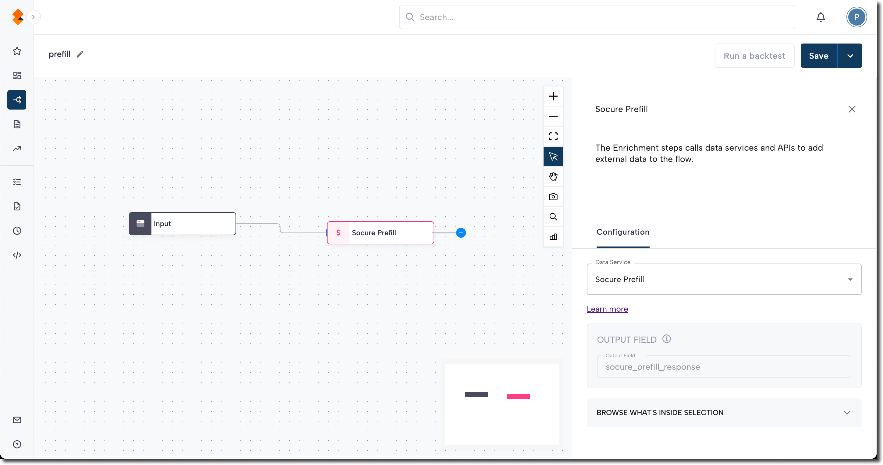Select the Configuration tab
The image size is (883, 465).
point(622,232)
